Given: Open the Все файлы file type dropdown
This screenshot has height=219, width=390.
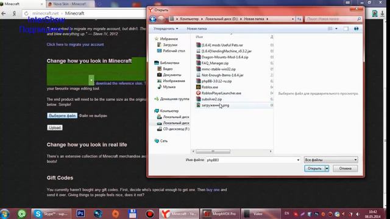Looking at the screenshot, I should [x=331, y=159].
